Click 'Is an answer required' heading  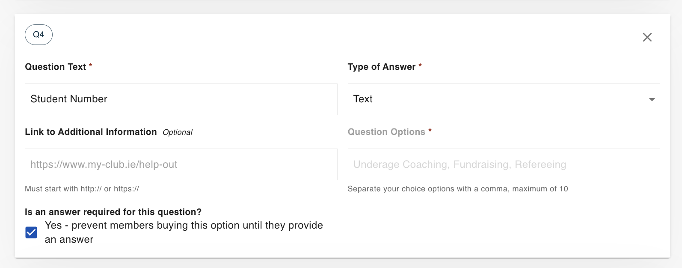(x=113, y=212)
